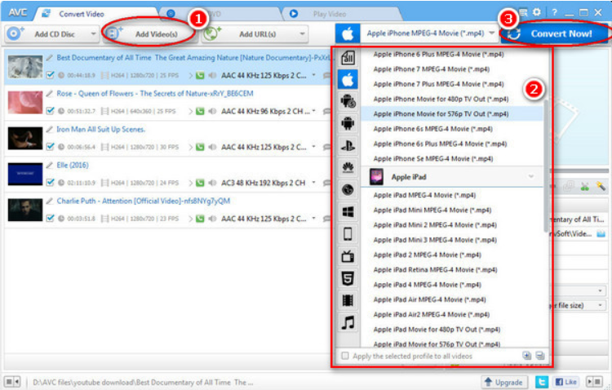
Task: Click the Convert Now! button
Action: (555, 33)
